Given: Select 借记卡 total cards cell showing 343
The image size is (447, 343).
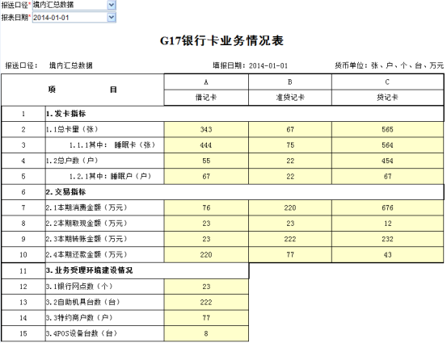Looking at the screenshot, I should pos(206,129).
